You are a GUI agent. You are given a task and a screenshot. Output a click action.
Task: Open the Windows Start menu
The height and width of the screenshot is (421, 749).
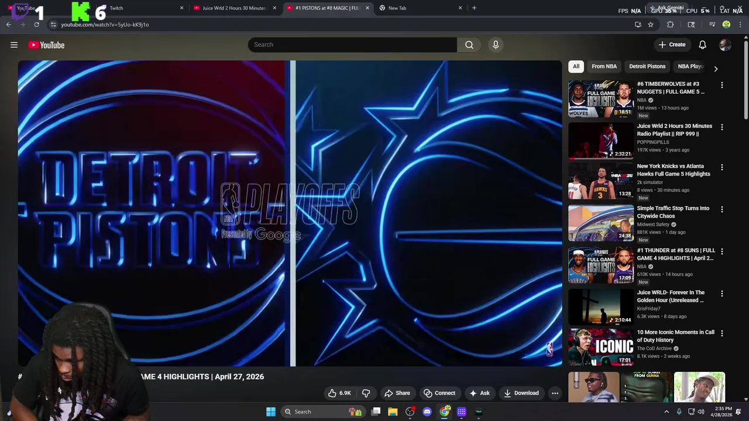[x=271, y=412]
